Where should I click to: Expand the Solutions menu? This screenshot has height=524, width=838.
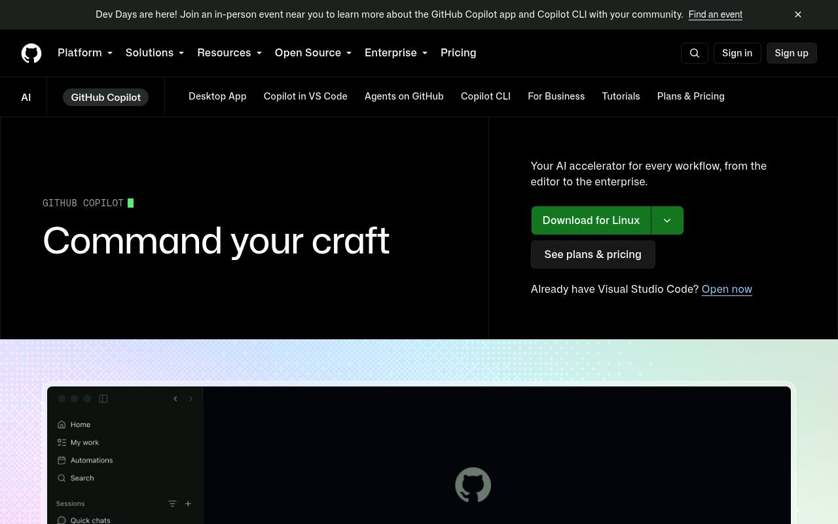155,53
